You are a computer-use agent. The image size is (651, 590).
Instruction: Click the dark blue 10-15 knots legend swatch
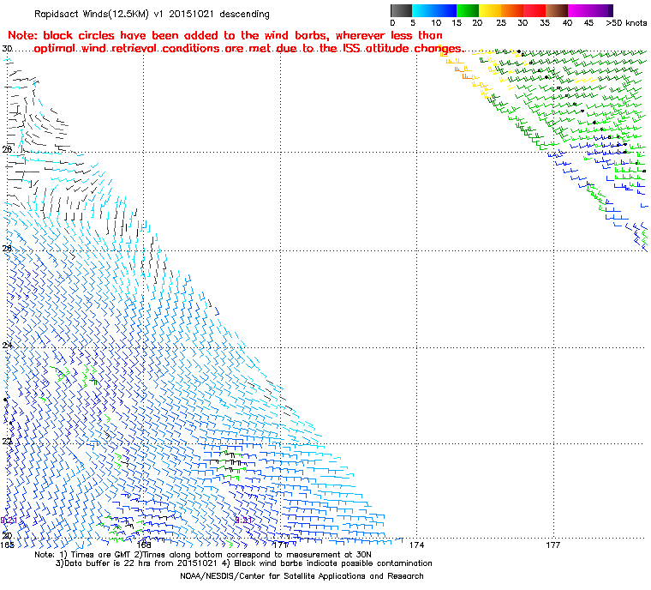coord(445,10)
